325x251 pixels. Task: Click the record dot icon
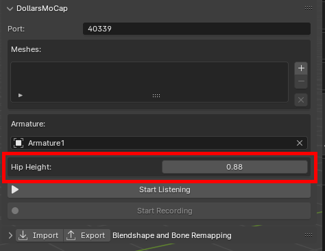(15, 211)
